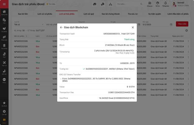Image resolution: width=194 pixels, height=125 pixels.
Task: Open the Tiện ích tools sidebar icon
Action: pyautogui.click(x=4, y=63)
